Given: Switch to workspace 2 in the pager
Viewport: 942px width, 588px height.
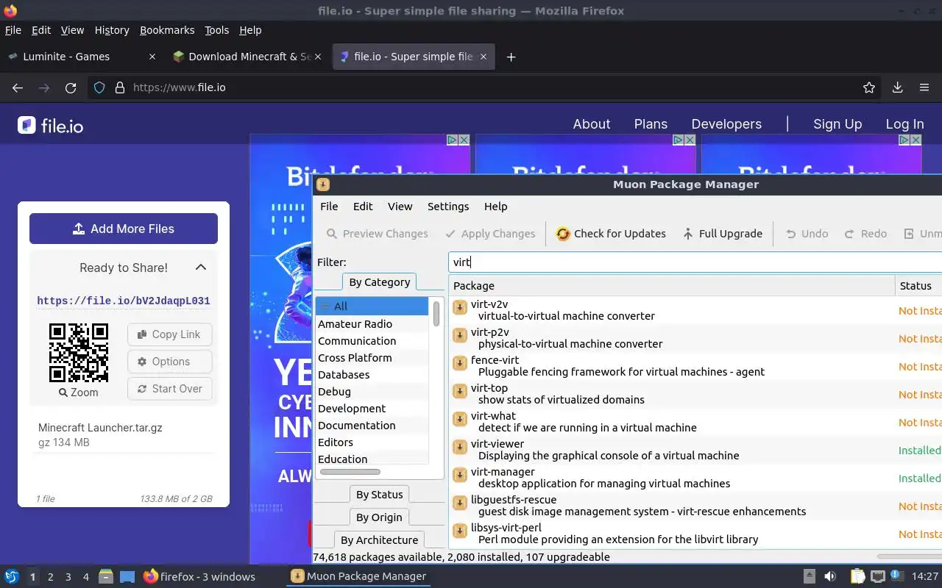Looking at the screenshot, I should tap(50, 577).
